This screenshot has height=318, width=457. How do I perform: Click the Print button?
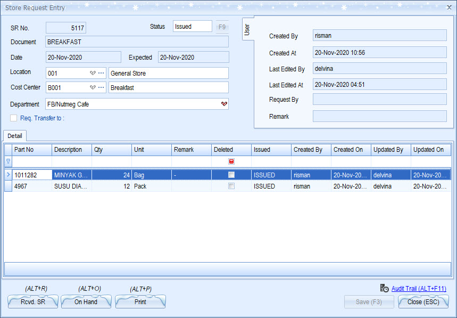click(140, 302)
